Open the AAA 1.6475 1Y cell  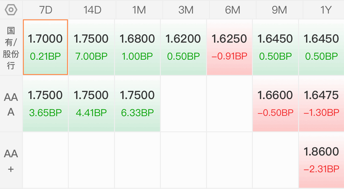click(321, 104)
